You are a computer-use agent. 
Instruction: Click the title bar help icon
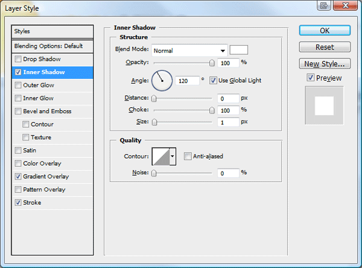point(324,5)
